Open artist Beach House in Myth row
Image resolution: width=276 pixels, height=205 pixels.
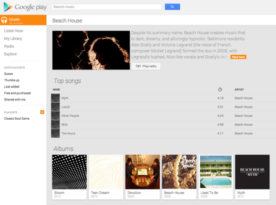[x=244, y=98]
